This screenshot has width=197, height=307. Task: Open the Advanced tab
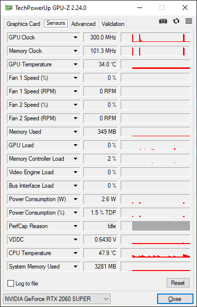83,24
